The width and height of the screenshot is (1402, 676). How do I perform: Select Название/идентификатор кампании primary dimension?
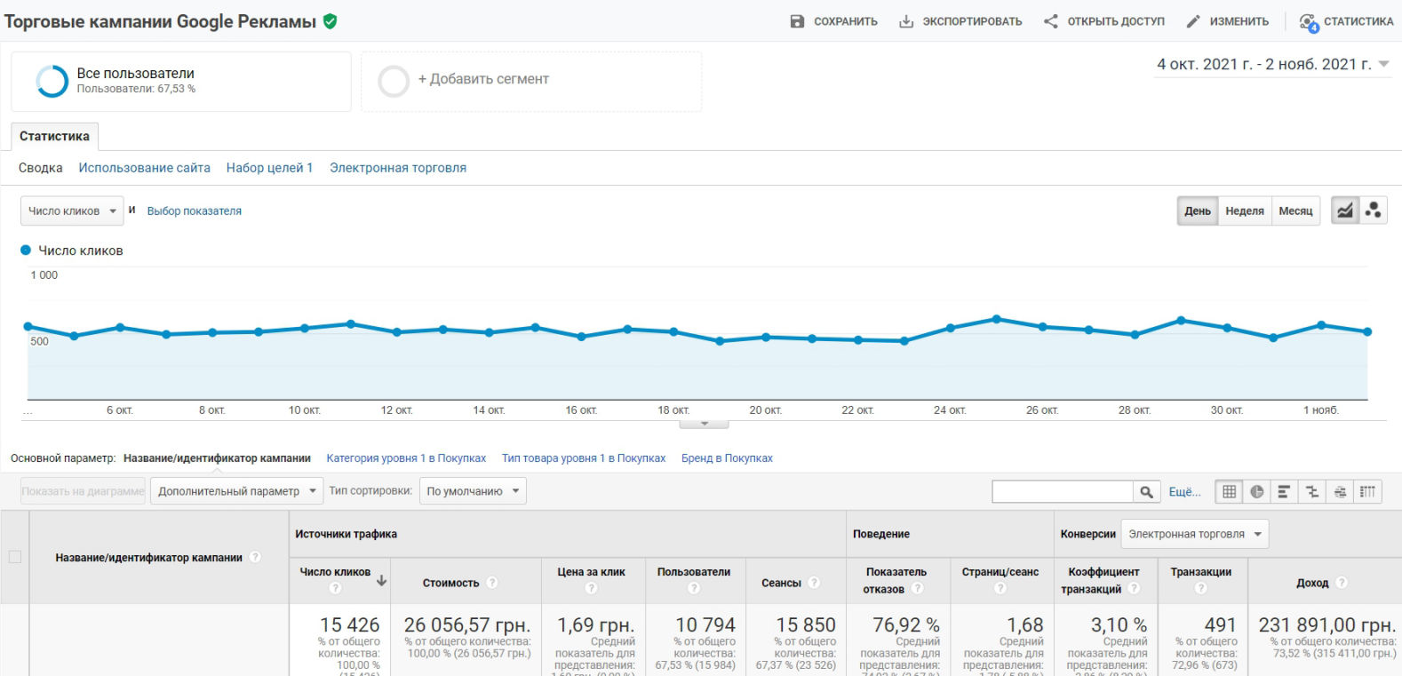[x=217, y=458]
